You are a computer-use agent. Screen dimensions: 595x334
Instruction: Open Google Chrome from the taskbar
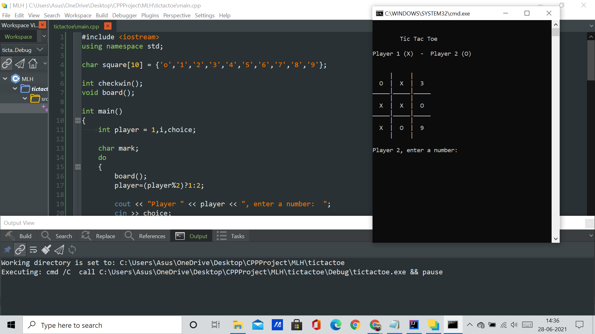tap(355, 325)
